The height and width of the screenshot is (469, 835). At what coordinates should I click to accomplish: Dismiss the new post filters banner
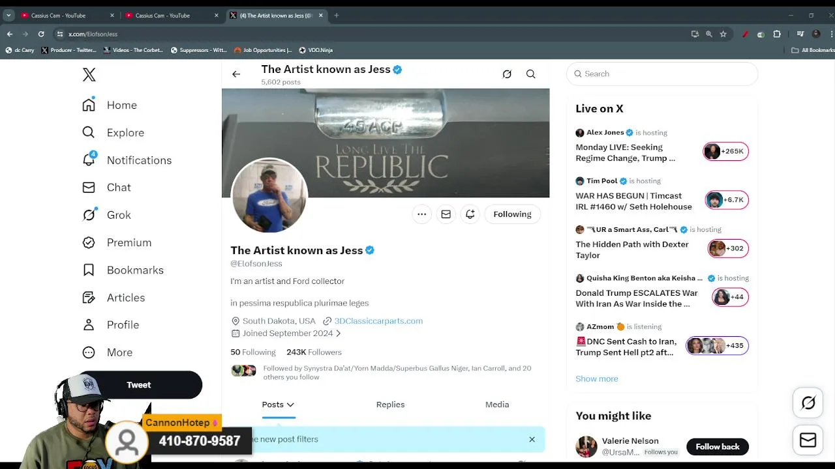point(532,439)
